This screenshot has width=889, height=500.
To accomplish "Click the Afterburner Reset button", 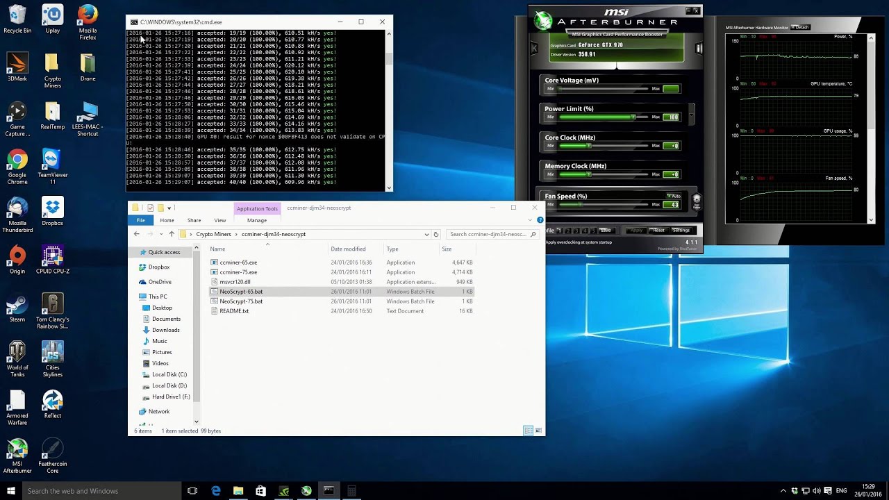I will pos(658,231).
